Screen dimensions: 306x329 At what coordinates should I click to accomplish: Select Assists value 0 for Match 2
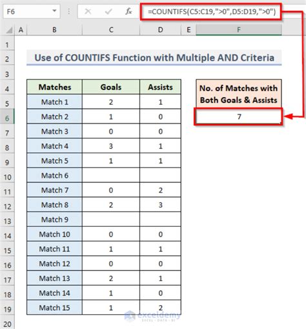click(x=160, y=116)
